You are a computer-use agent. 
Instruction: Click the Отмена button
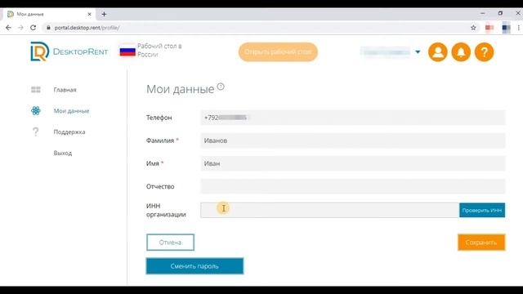(170, 243)
